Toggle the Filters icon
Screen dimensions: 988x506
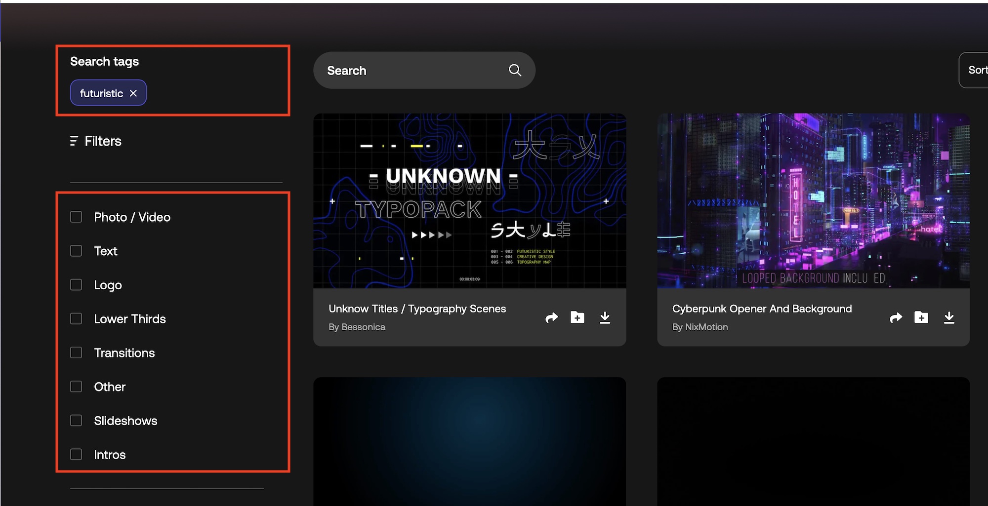tap(74, 141)
